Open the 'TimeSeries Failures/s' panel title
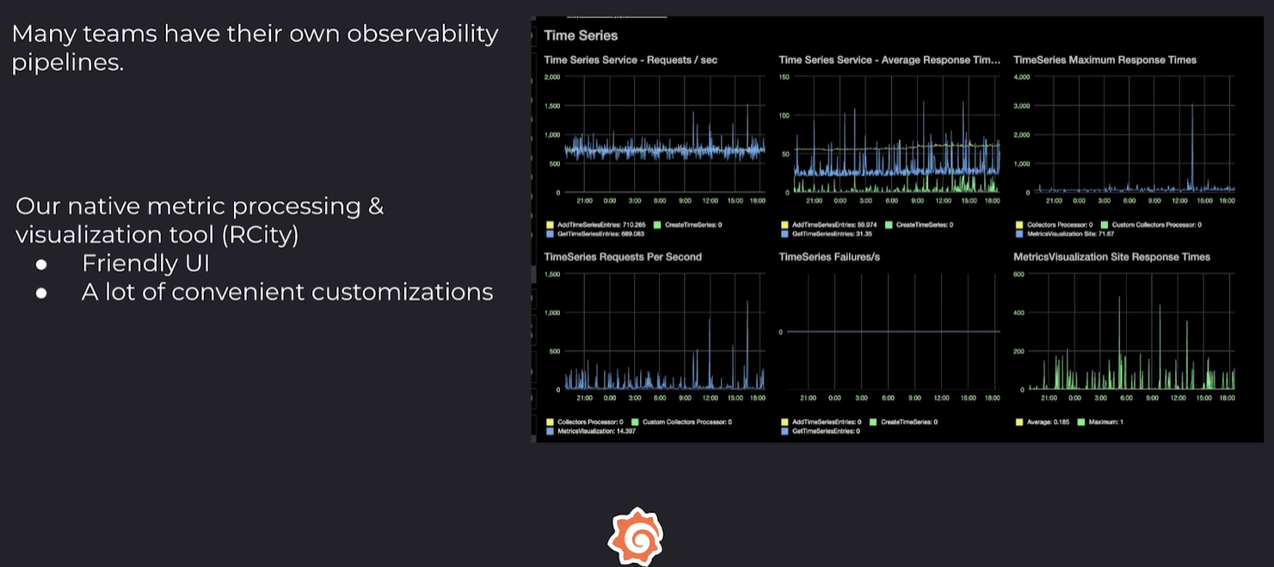Viewport: 1274px width, 567px height. (x=829, y=257)
